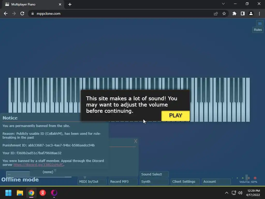Click the address bar URL mppclone.com

tap(48, 13)
